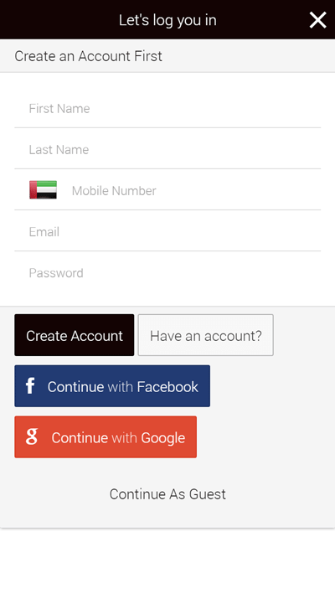Click the 'Continue' text on the Facebook button
Screen dimensions: 335x599
click(x=75, y=386)
